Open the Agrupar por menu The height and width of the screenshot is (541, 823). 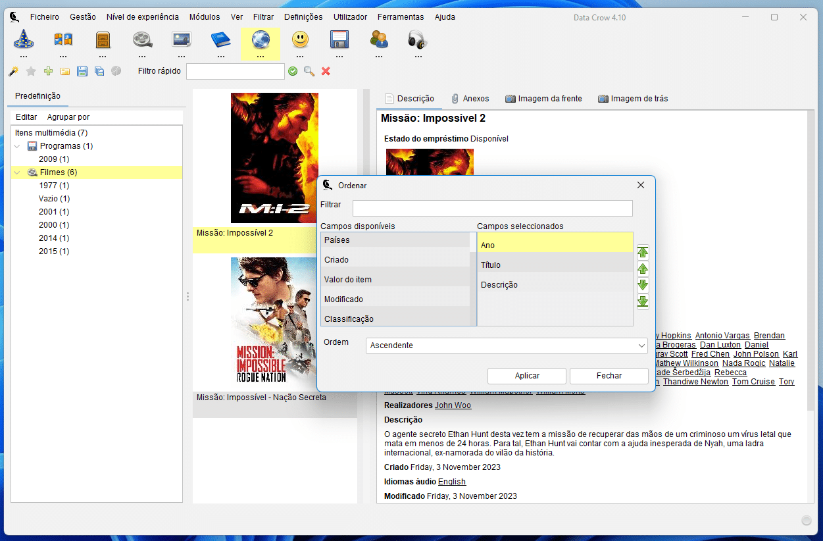68,117
